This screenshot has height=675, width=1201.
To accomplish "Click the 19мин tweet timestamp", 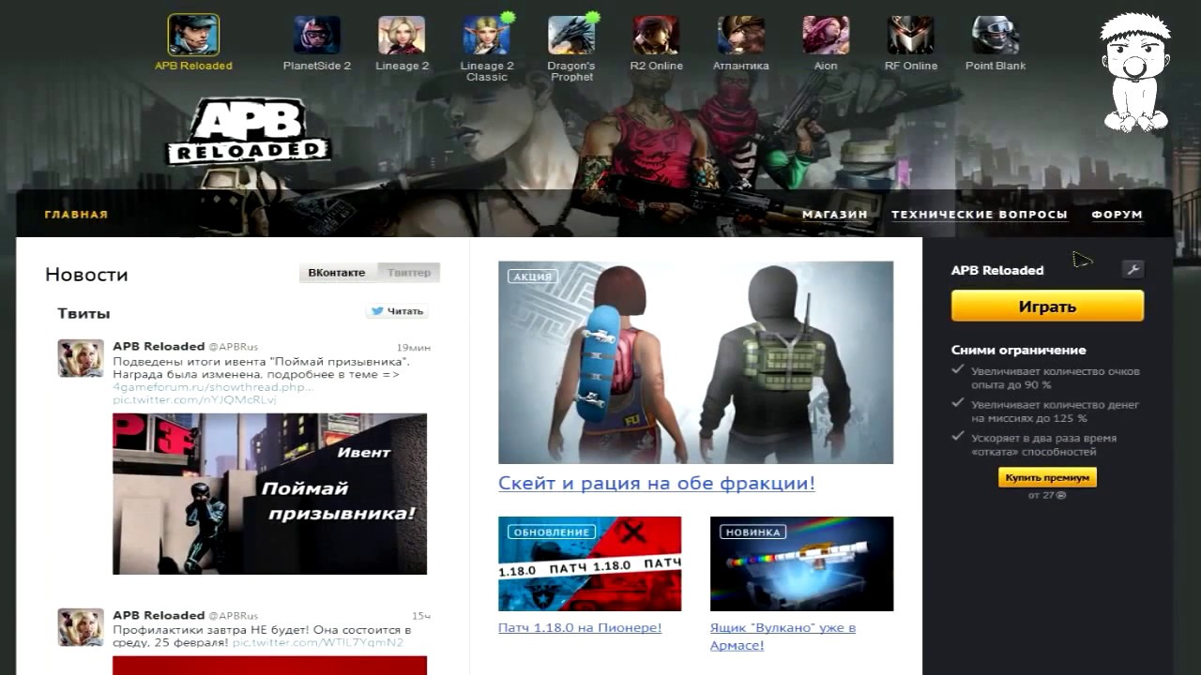I will tap(414, 348).
